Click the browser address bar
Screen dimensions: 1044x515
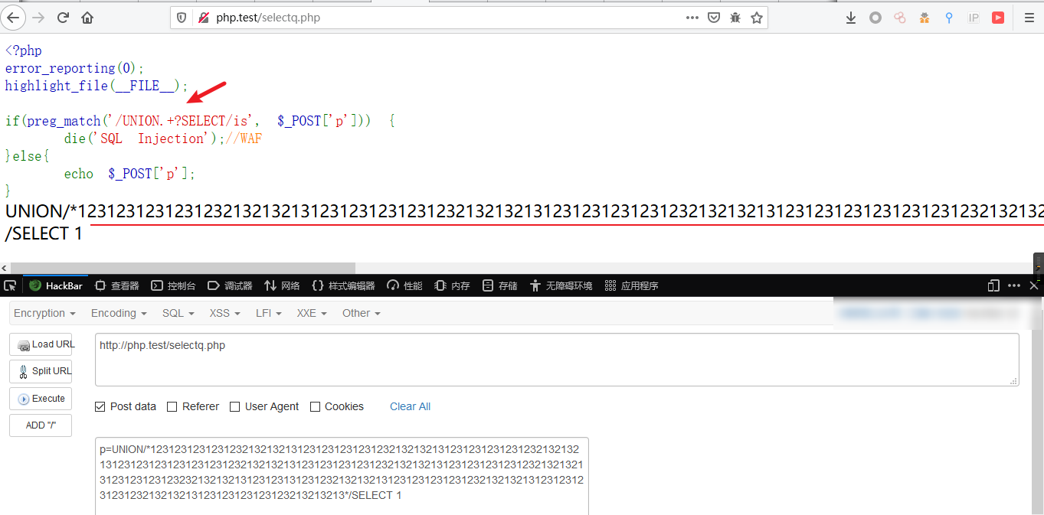(469, 18)
